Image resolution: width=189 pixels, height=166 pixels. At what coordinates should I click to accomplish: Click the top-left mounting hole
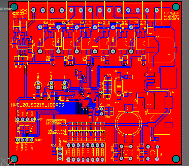pyautogui.click(x=14, y=7)
